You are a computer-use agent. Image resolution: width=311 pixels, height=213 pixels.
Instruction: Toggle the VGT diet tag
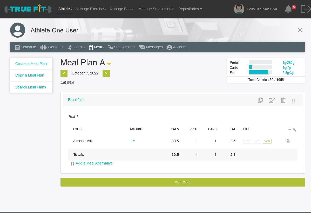coord(257,141)
